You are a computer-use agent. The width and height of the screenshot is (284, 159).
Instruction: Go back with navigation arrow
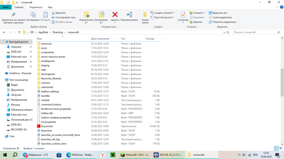pos(4,32)
